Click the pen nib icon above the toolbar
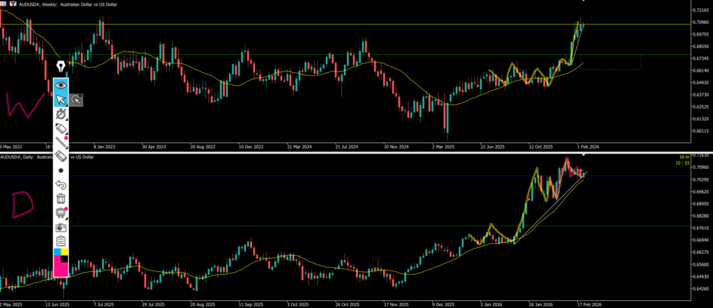The width and height of the screenshot is (713, 308). (x=61, y=67)
